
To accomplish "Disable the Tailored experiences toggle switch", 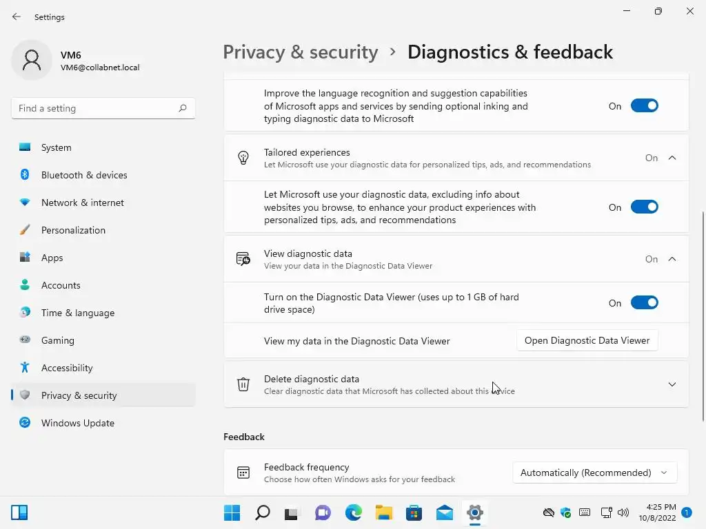I will [644, 207].
